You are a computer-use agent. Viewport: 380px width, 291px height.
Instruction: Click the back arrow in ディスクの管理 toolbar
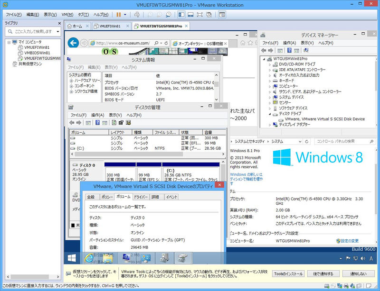tap(72, 123)
